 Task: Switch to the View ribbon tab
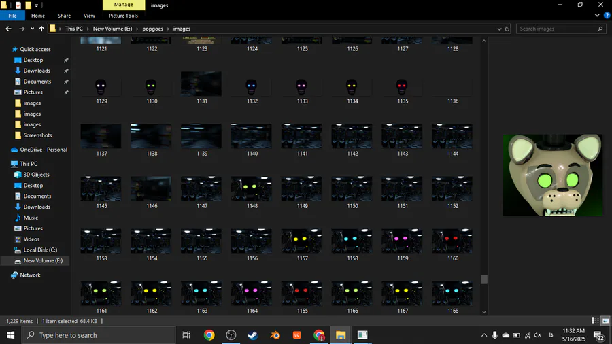tap(89, 16)
